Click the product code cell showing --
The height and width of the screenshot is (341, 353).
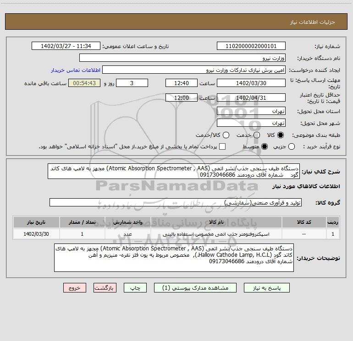pyautogui.click(x=304, y=234)
